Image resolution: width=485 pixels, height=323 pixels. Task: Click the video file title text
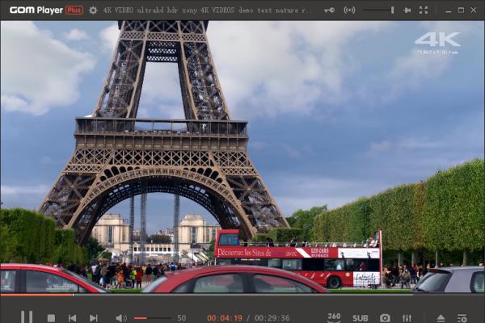coord(209,10)
